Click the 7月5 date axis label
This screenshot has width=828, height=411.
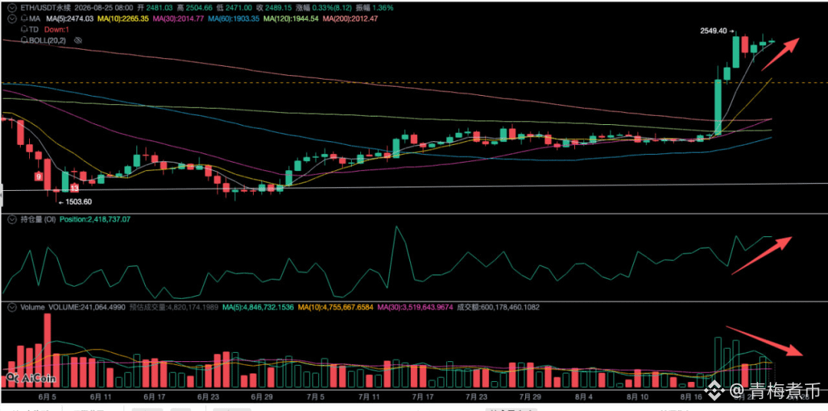point(315,396)
